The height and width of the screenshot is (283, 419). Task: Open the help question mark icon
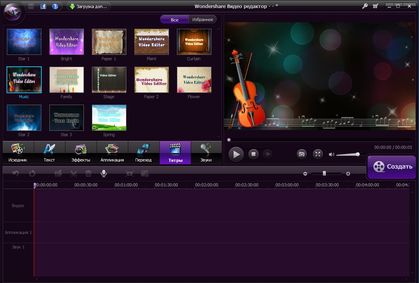click(55, 6)
